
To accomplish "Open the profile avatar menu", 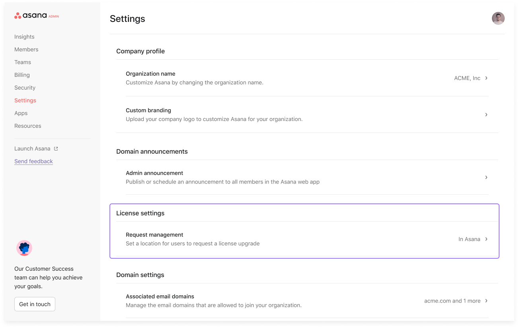I will (498, 18).
